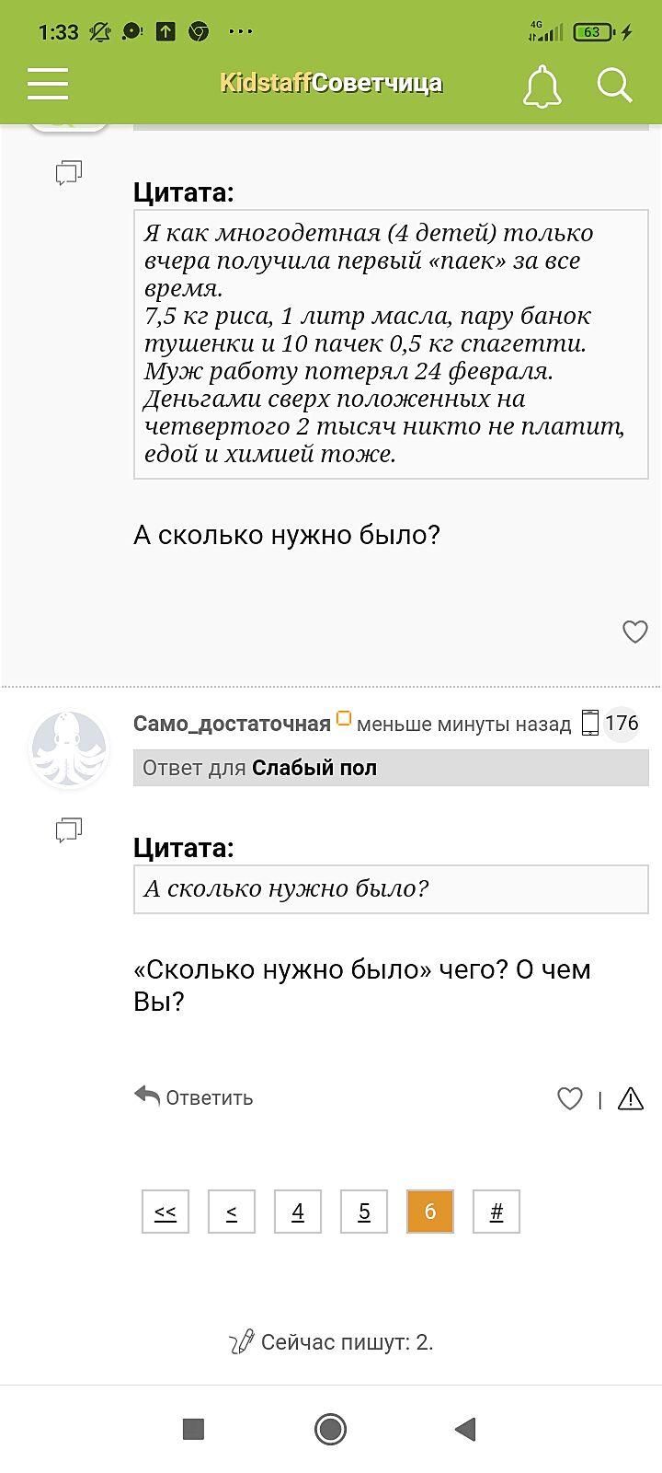This screenshot has width=662, height=1473.
Task: Report the post via warning triangle
Action: coord(631,1098)
